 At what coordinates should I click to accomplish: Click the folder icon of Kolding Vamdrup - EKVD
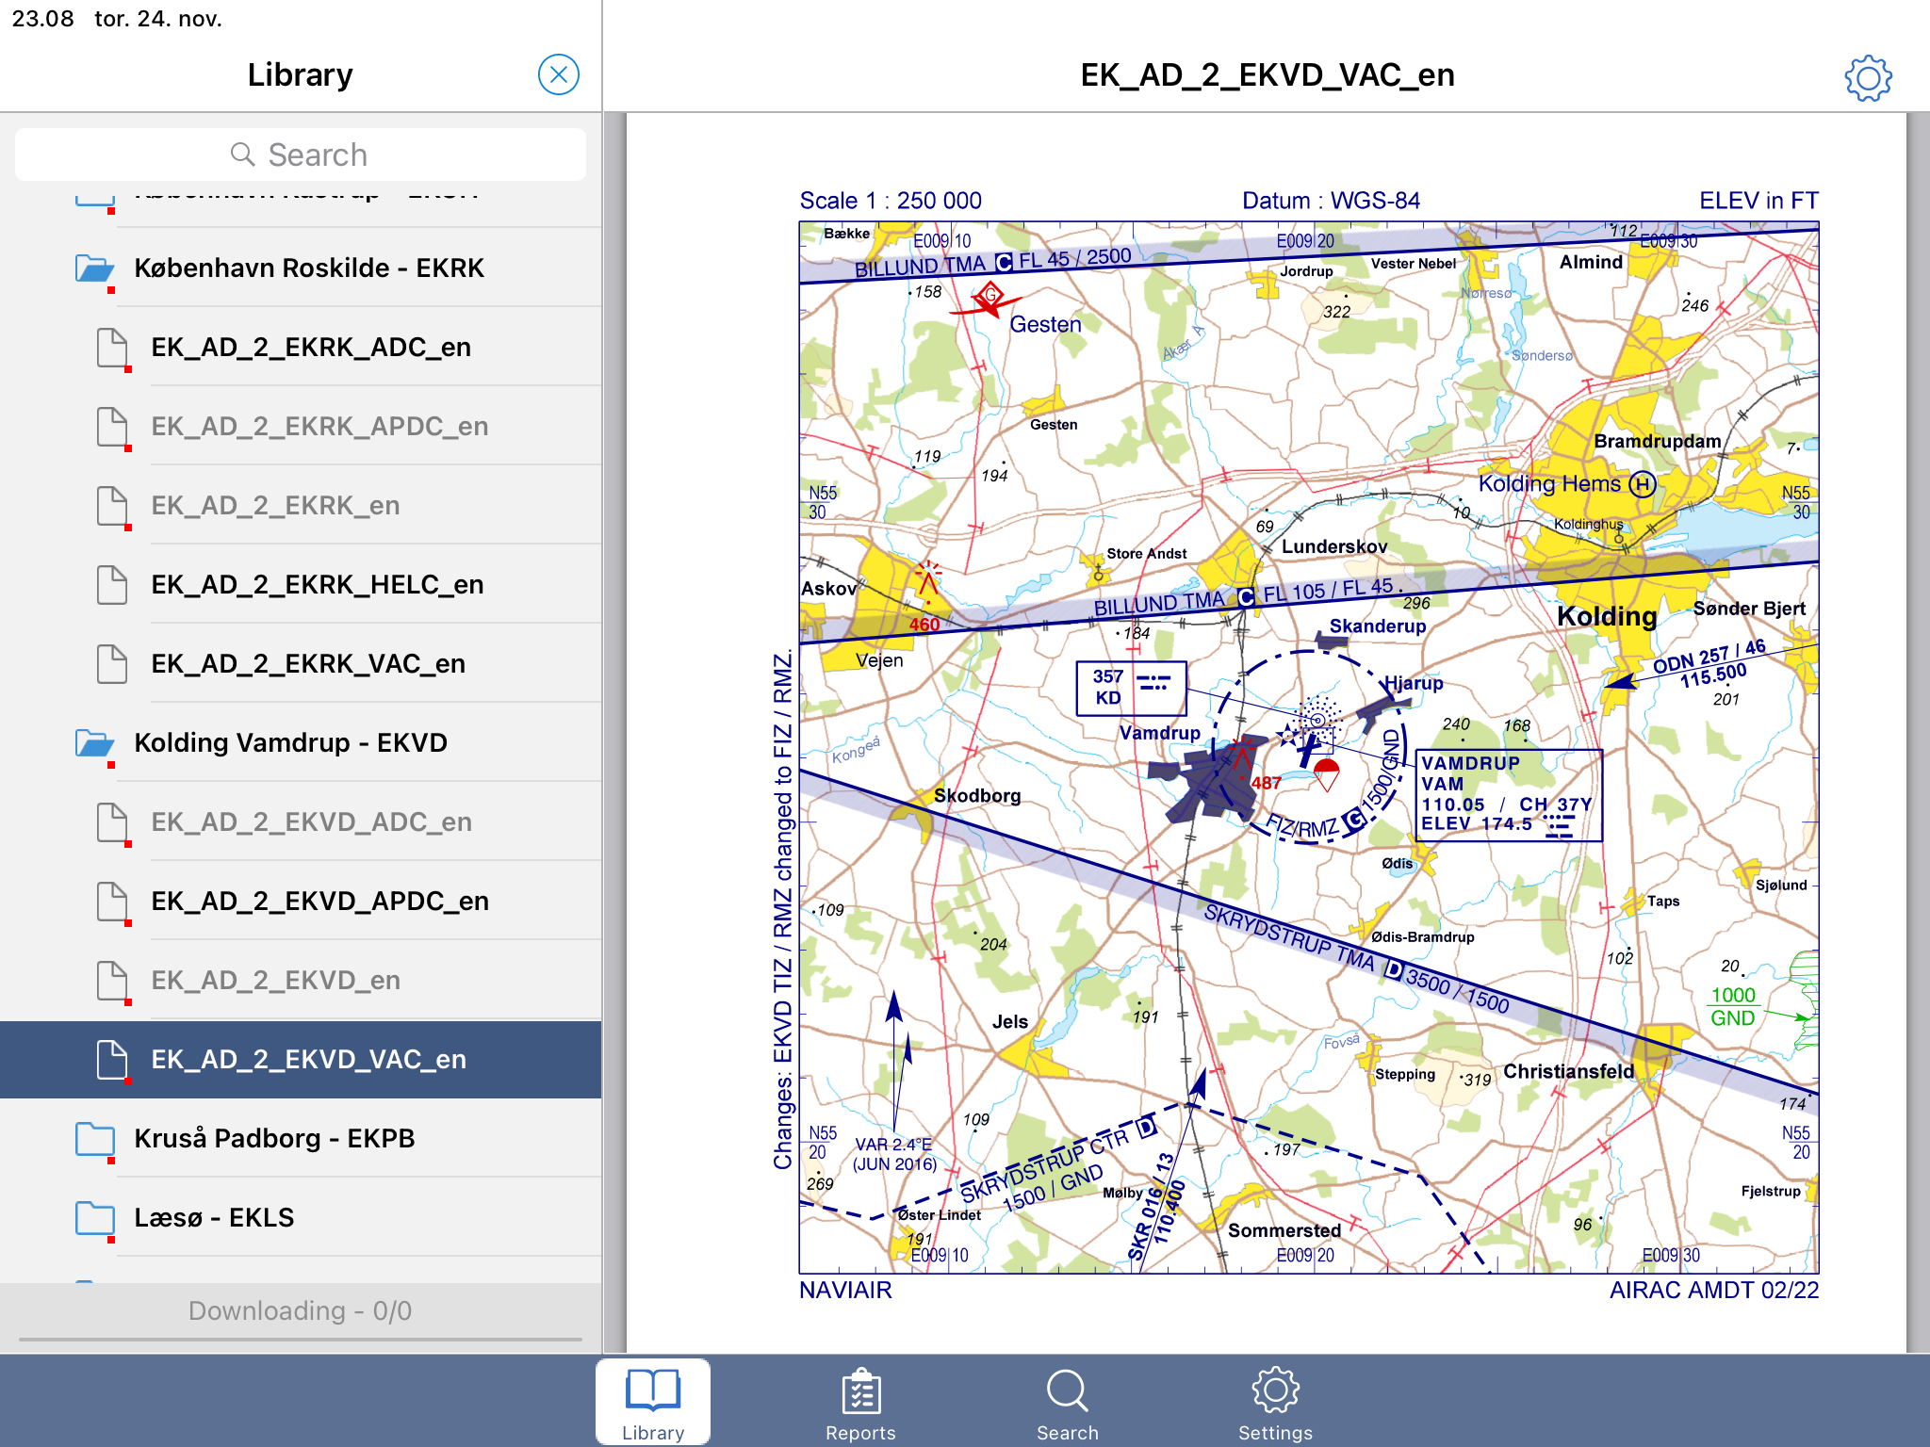click(x=95, y=743)
